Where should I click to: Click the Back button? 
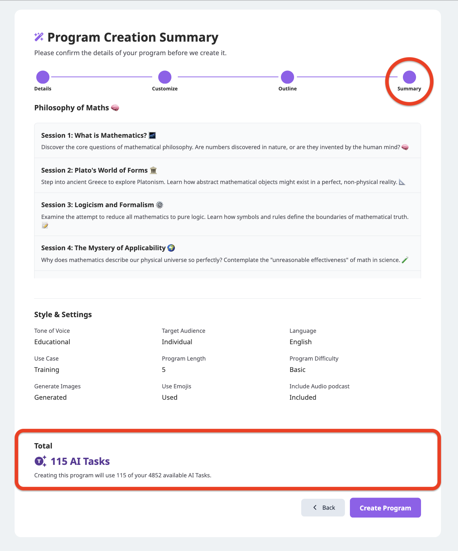pyautogui.click(x=323, y=508)
